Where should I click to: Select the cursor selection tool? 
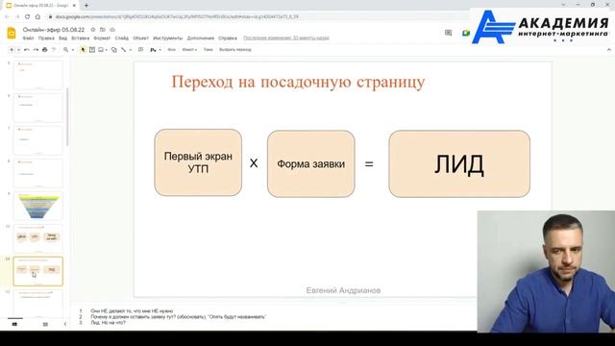(83, 50)
